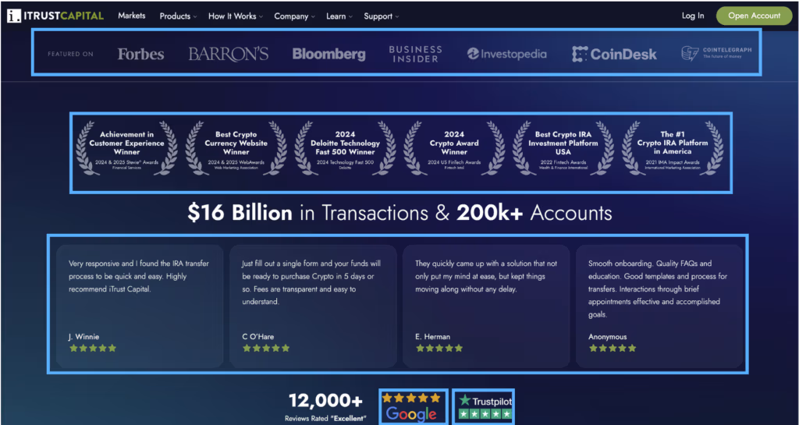Click the "FEATURED ON" label
The height and width of the screenshot is (425, 799).
[x=70, y=54]
